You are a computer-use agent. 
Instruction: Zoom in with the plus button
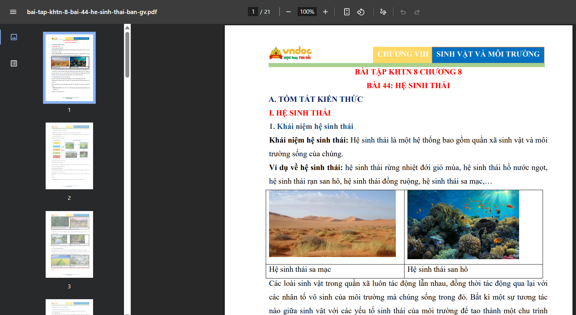coord(325,12)
